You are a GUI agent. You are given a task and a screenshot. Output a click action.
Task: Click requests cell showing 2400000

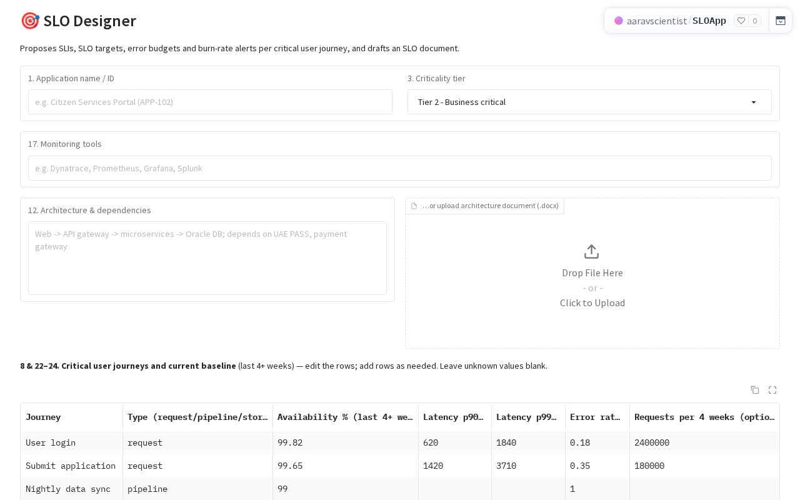point(704,442)
